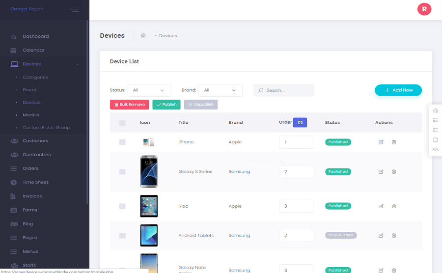Open Categories under Devices

pyautogui.click(x=35, y=77)
